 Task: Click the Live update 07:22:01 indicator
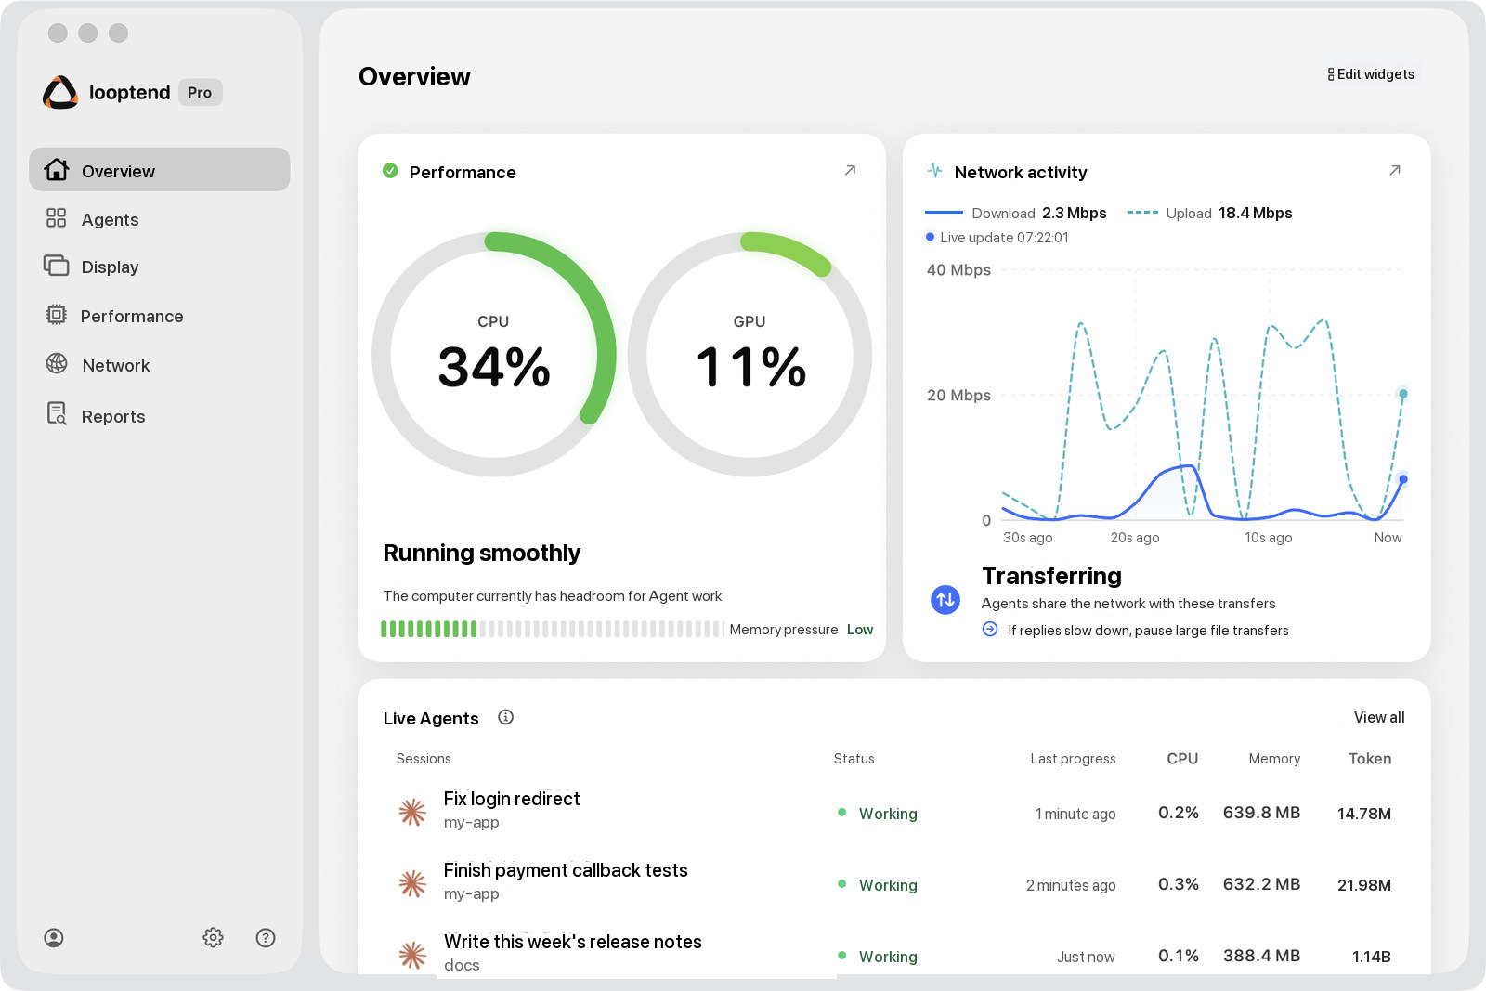pyautogui.click(x=997, y=238)
